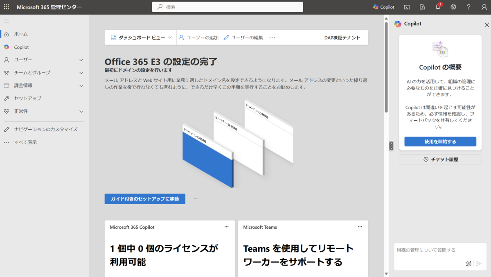
Task: Open toolbar more options ellipsis
Action: tap(272, 38)
